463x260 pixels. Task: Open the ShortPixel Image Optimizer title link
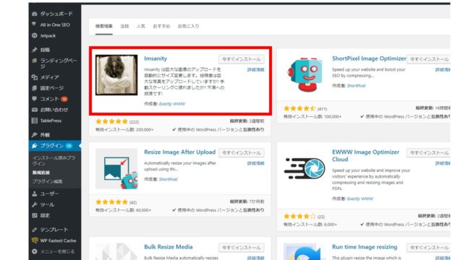(369, 58)
